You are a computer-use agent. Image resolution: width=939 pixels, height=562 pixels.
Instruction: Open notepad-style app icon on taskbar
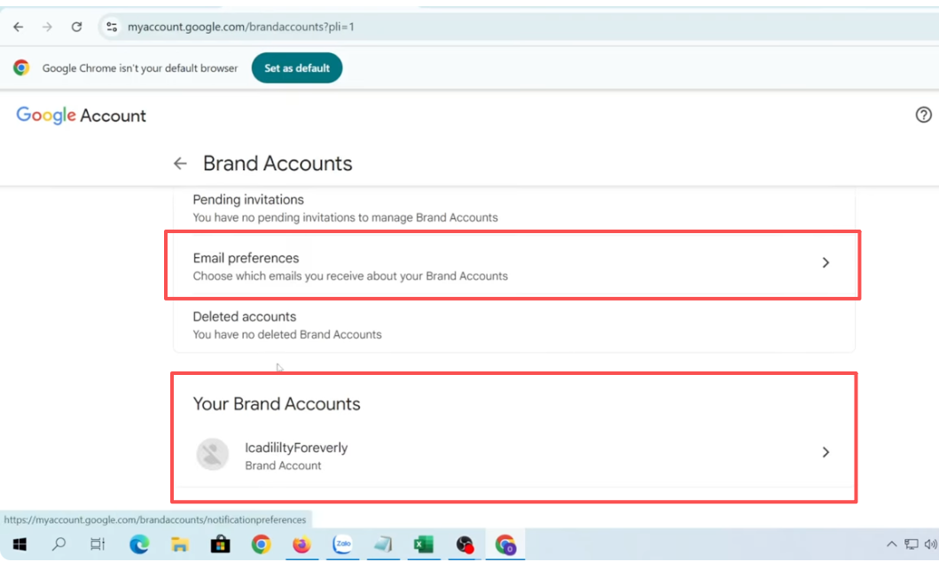pos(383,544)
